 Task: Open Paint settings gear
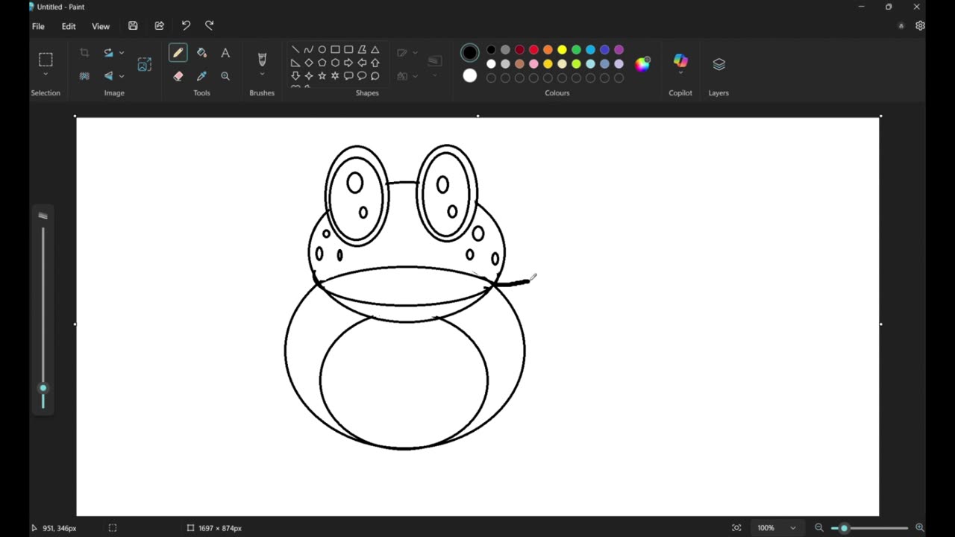pyautogui.click(x=920, y=25)
